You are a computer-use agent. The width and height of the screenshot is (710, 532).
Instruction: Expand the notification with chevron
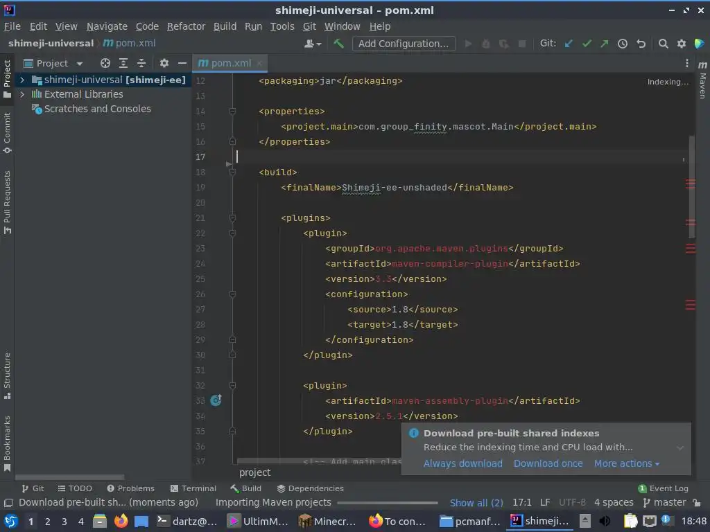coord(680,448)
